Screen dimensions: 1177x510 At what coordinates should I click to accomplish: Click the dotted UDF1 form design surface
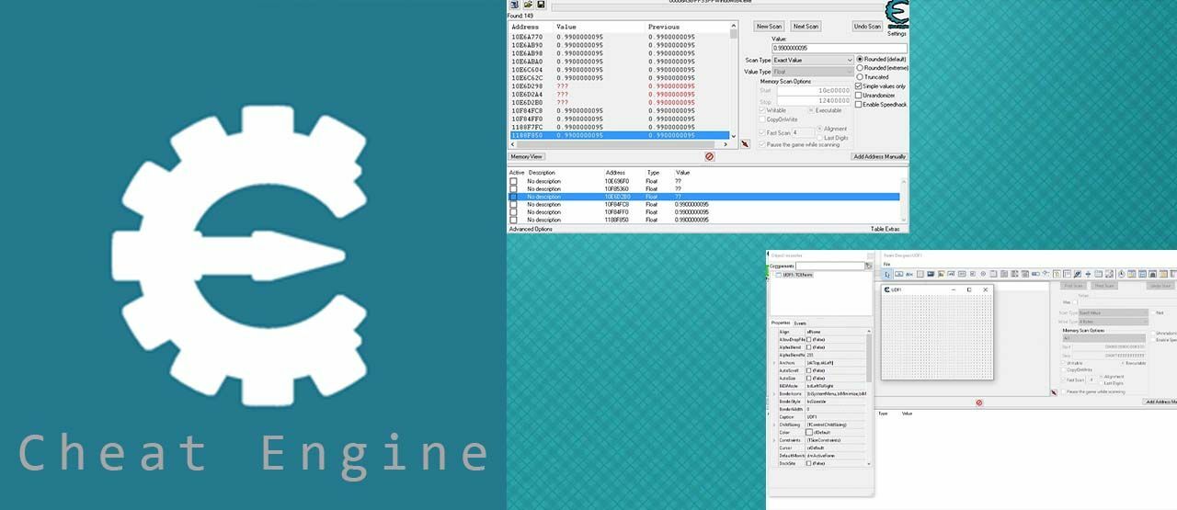[x=937, y=335]
